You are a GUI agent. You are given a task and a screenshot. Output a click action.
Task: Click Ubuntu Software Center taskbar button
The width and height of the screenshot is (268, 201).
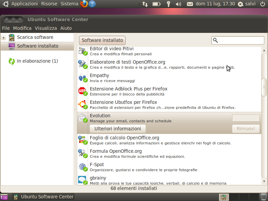[x=44, y=197]
